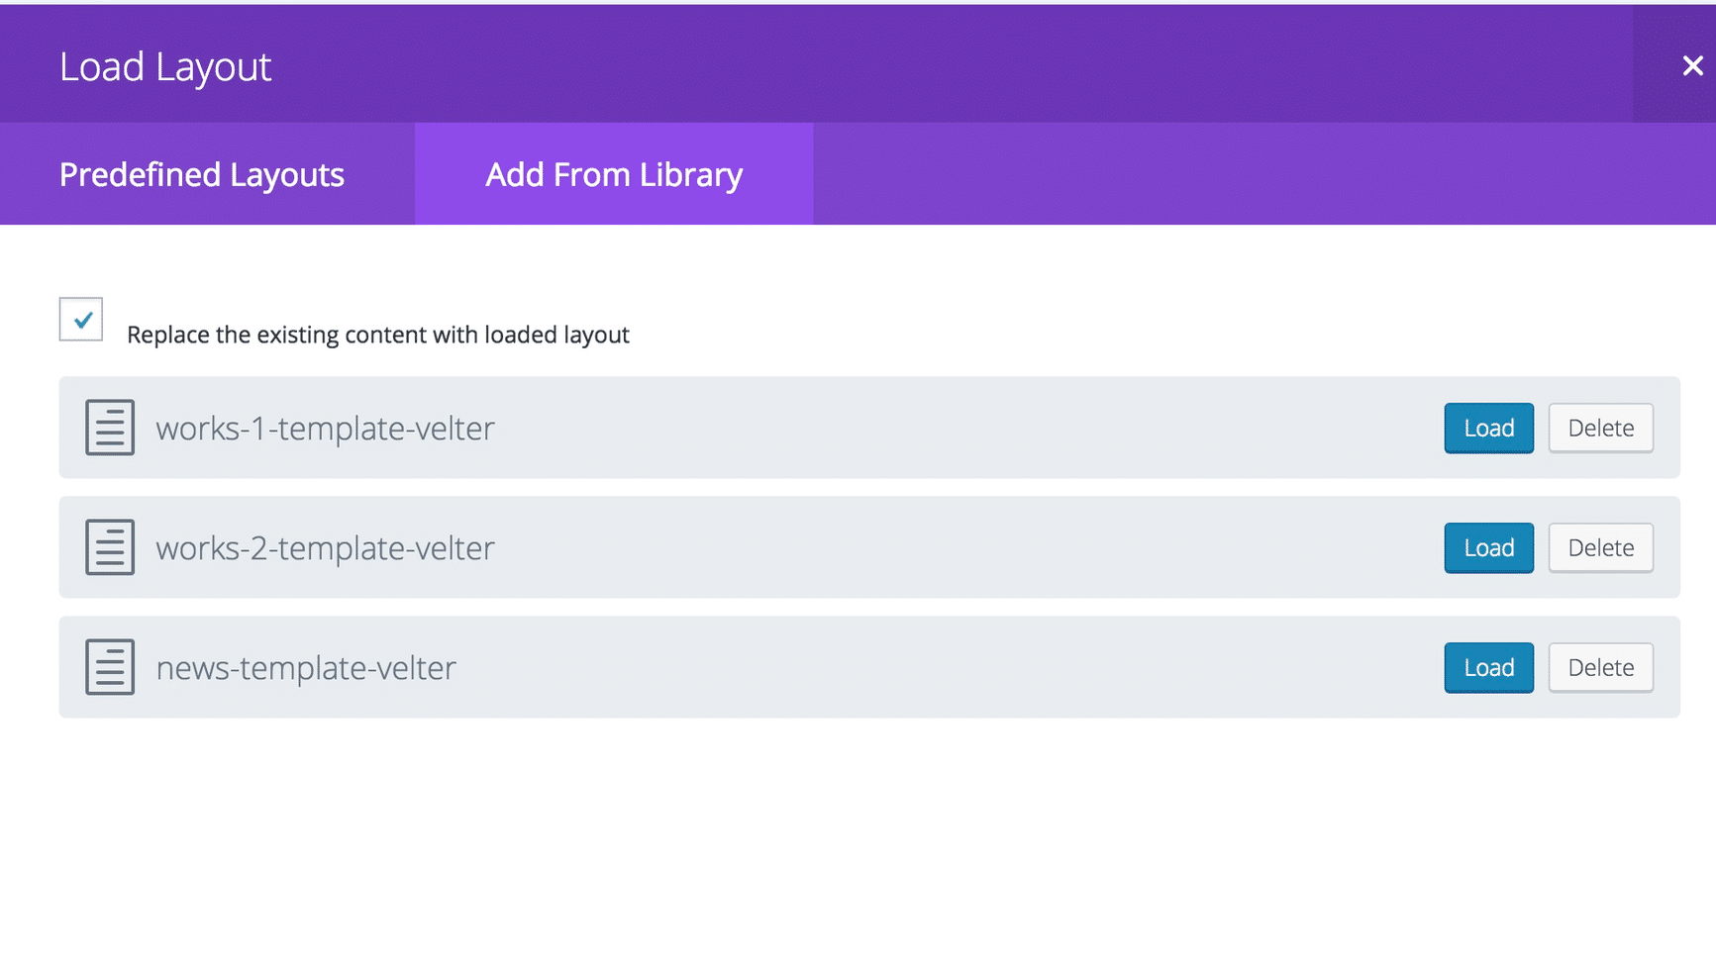This screenshot has width=1716, height=970.
Task: Click the 'Replace the existing content' label text
Action: (378, 335)
